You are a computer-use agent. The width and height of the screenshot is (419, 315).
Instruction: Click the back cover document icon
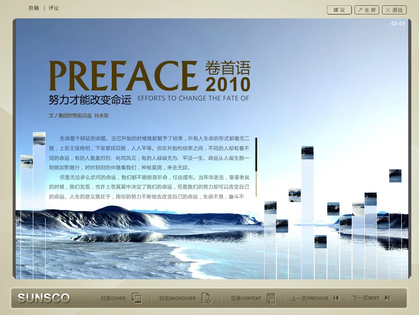(206, 298)
